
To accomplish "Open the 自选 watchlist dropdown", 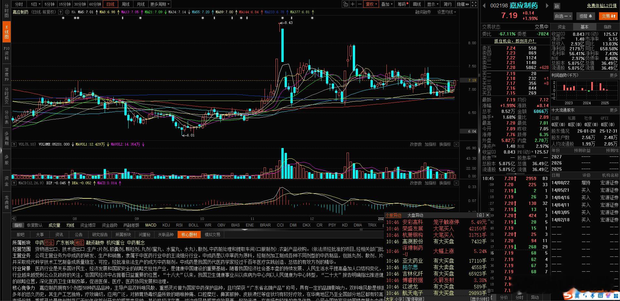I will click(563, 16).
